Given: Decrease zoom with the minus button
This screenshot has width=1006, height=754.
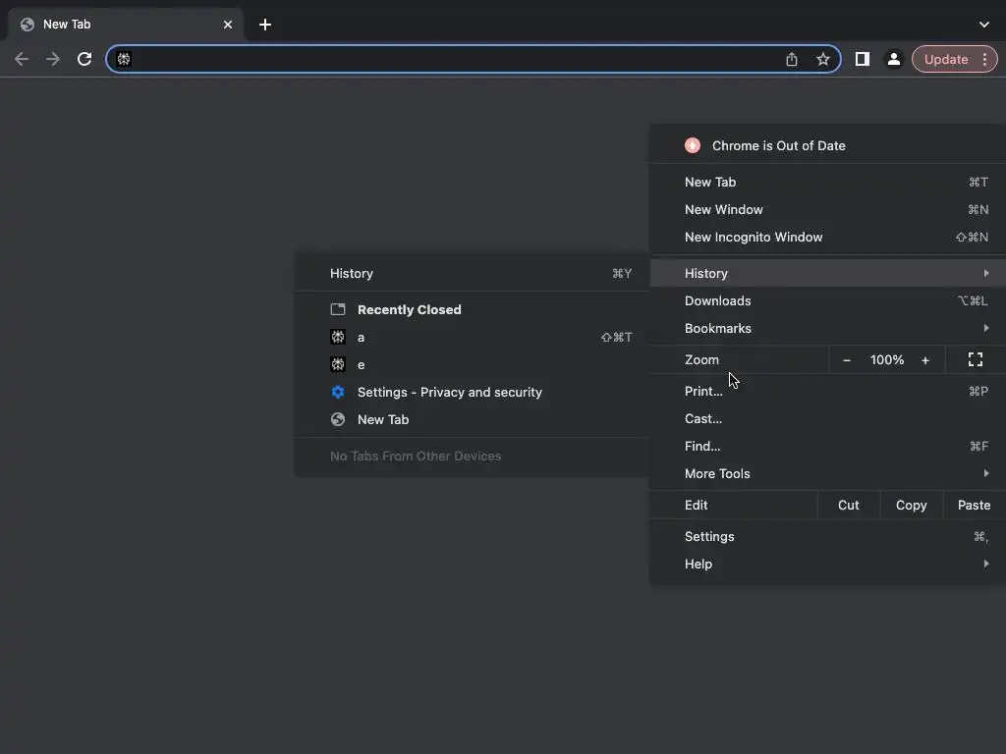Looking at the screenshot, I should pyautogui.click(x=847, y=360).
